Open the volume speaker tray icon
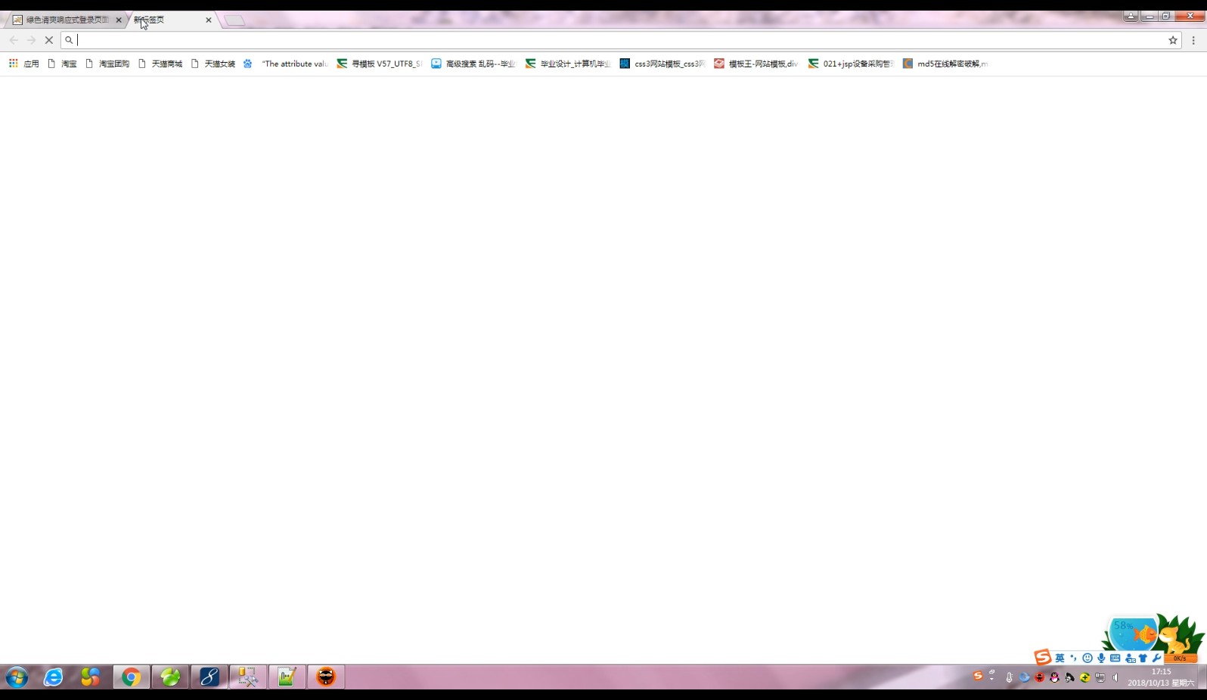This screenshot has height=700, width=1207. click(x=1115, y=677)
